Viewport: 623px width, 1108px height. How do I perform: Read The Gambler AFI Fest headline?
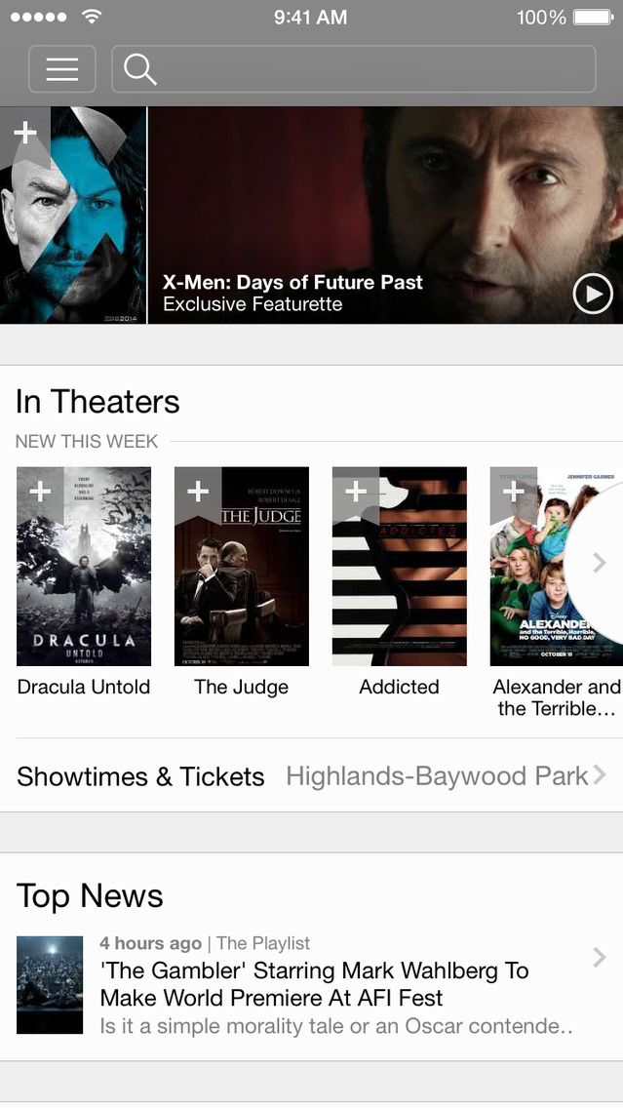point(314,983)
